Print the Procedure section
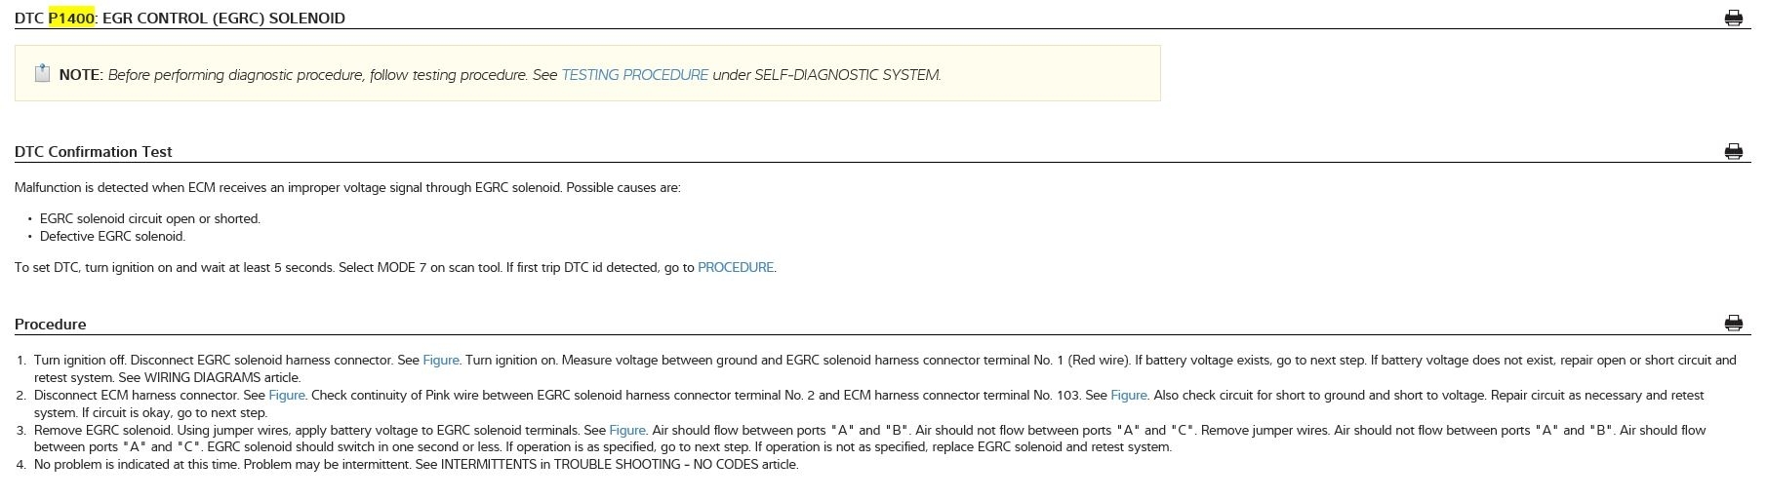 click(1733, 324)
